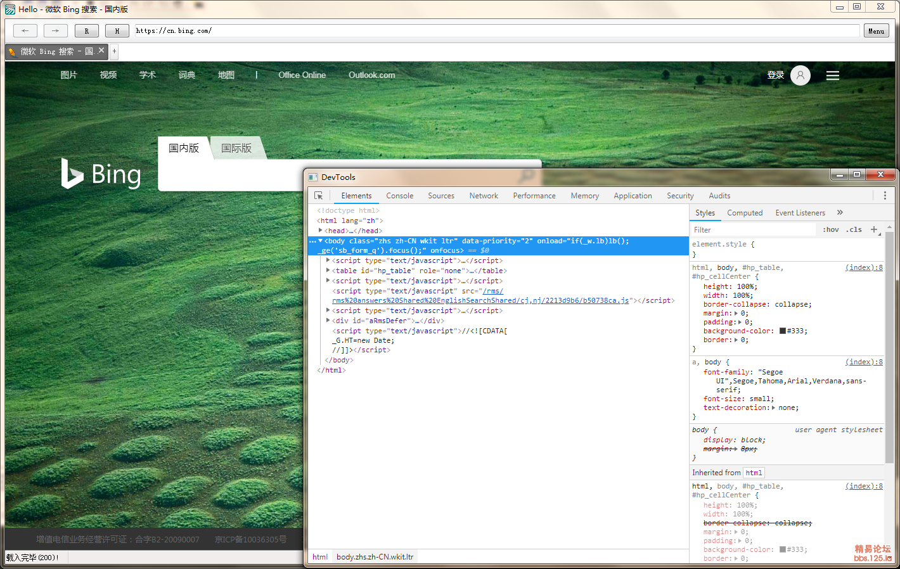Select the 国内版 tab on Bing
900x569 pixels.
coord(184,148)
